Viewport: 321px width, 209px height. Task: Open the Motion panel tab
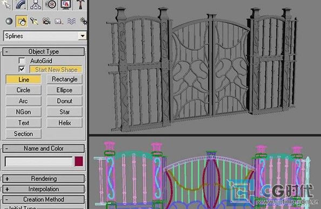pyautogui.click(x=50, y=4)
